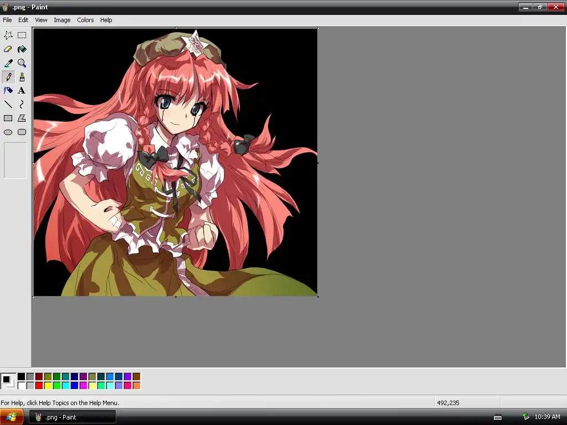Pick the white palette swatch
This screenshot has height=425, width=567.
pos(22,386)
